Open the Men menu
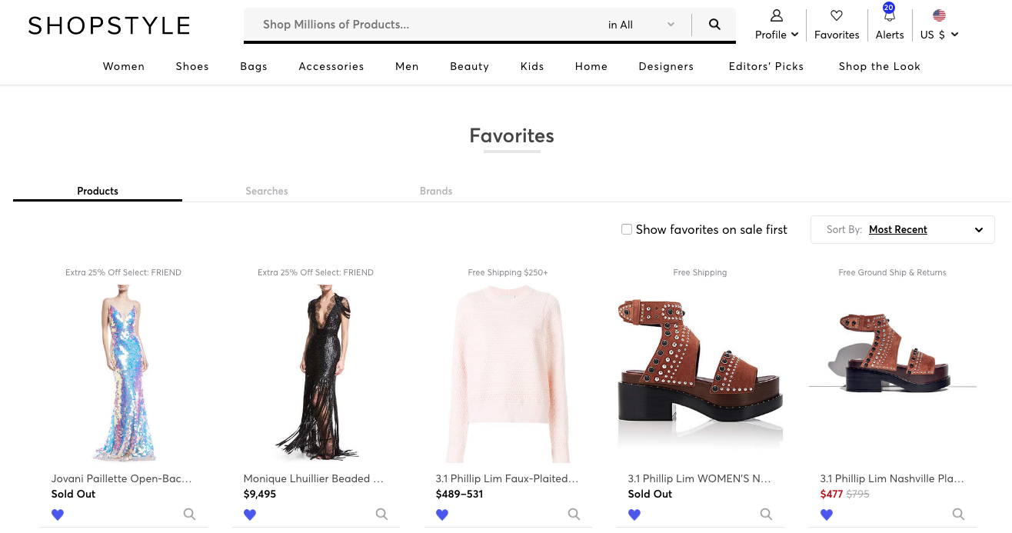 click(407, 66)
